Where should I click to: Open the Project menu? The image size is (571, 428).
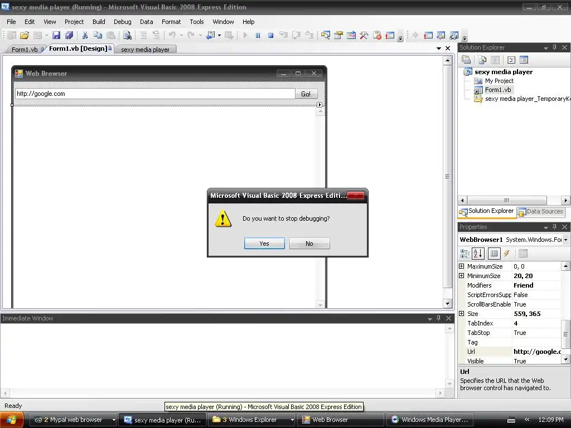pos(74,22)
